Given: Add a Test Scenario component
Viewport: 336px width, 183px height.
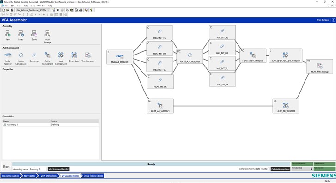Looking at the screenshot, I should [x=87, y=55].
